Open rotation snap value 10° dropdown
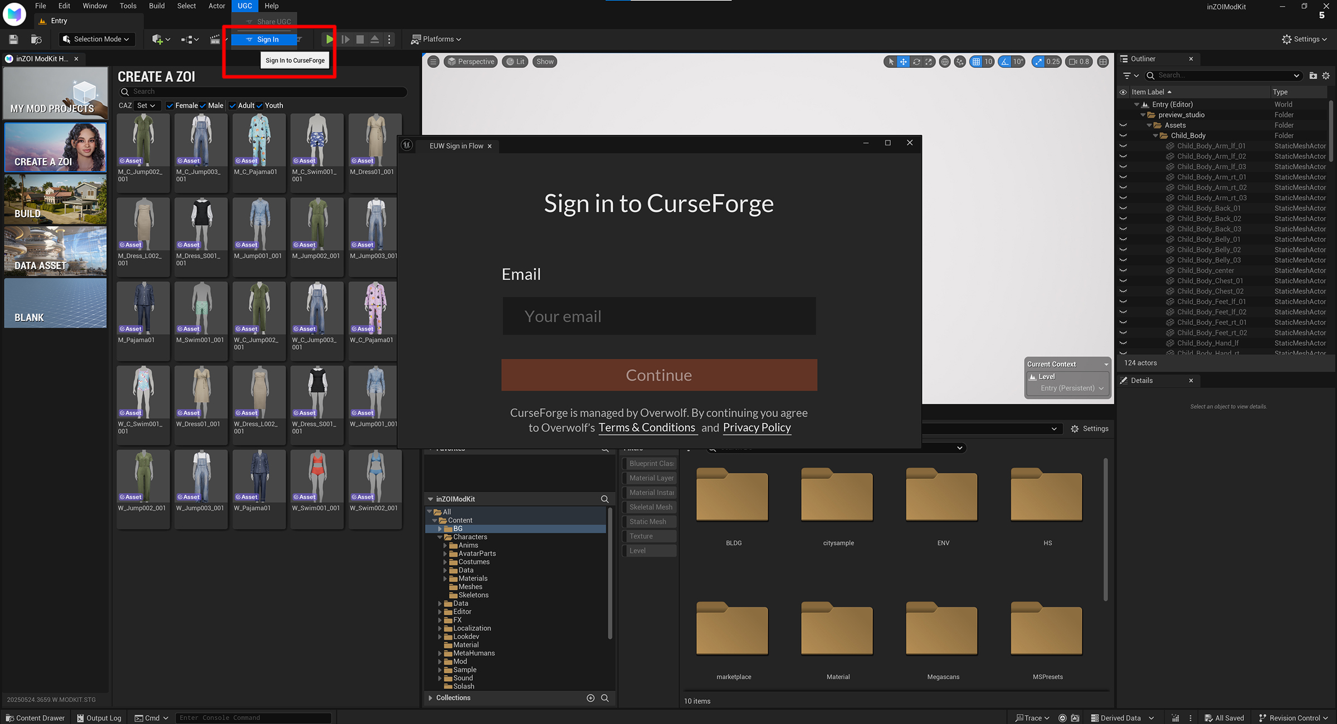1337x724 pixels. (x=1018, y=62)
